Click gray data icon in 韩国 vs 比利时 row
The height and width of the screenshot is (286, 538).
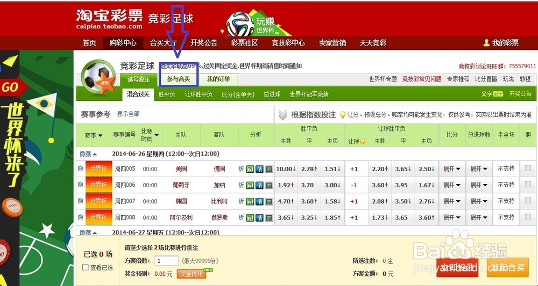pos(269,201)
